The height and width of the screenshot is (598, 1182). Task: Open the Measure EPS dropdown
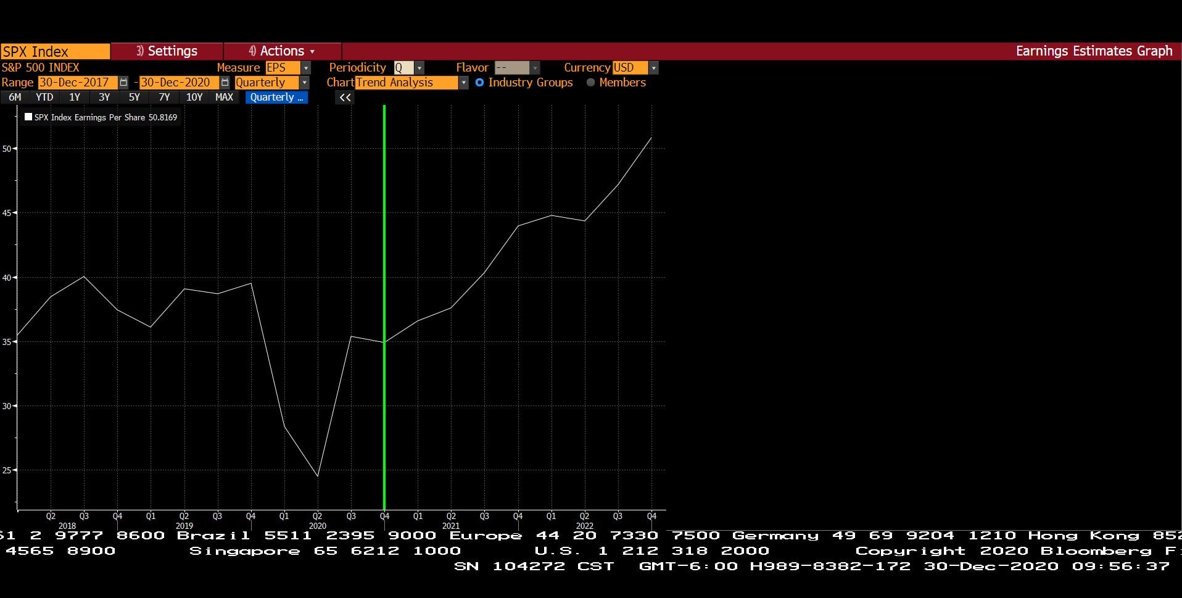click(x=305, y=68)
